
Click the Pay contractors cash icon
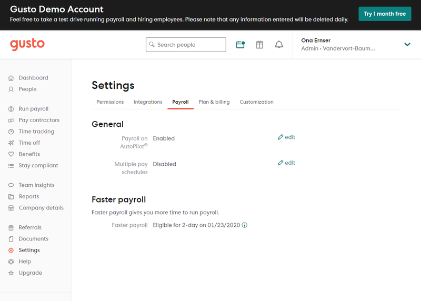click(11, 121)
